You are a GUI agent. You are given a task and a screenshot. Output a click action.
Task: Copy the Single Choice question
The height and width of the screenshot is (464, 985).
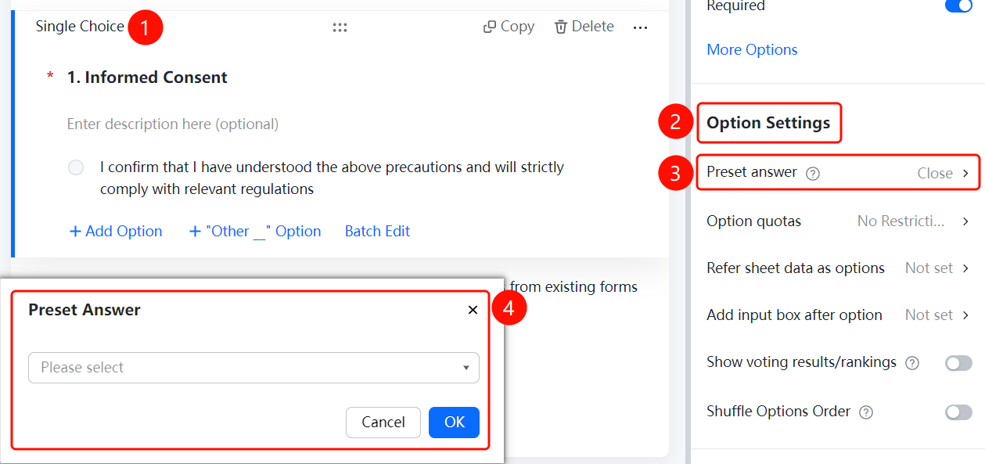coord(509,27)
